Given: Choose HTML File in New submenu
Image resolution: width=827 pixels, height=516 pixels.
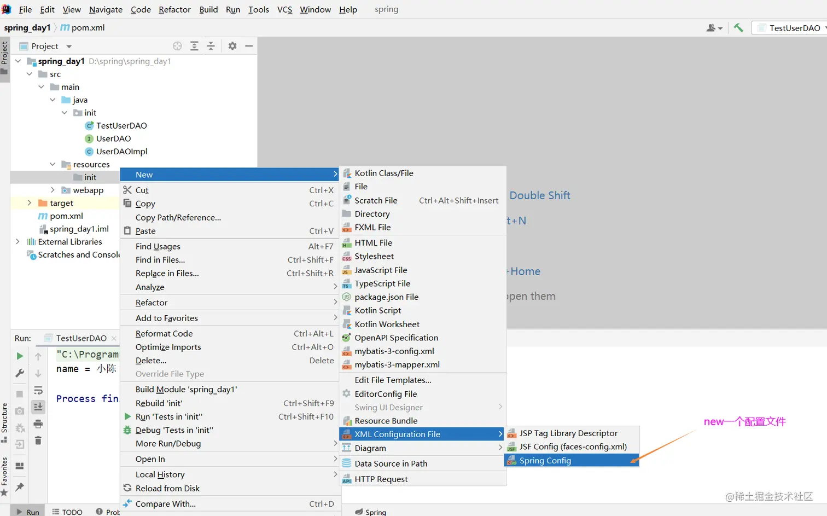Looking at the screenshot, I should (422, 243).
